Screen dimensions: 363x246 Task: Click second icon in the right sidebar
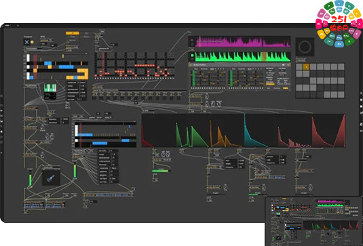[361, 100]
